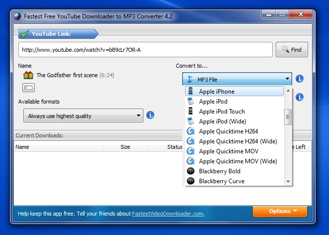Select Apple iPhone from the format list
329x235 pixels.
tap(234, 91)
